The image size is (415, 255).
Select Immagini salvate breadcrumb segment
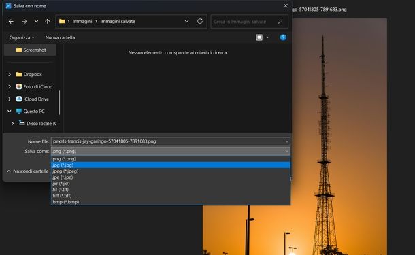(118, 22)
